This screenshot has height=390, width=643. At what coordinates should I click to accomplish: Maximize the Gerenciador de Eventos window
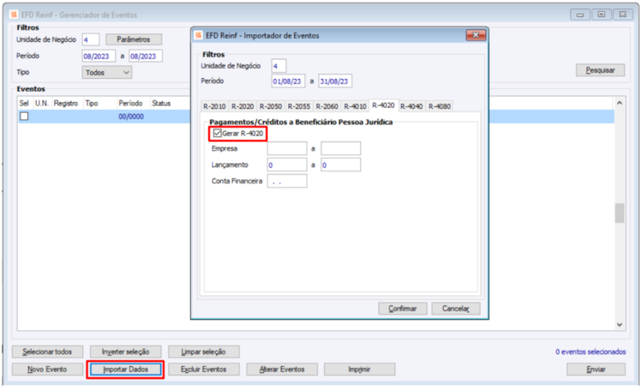click(601, 15)
